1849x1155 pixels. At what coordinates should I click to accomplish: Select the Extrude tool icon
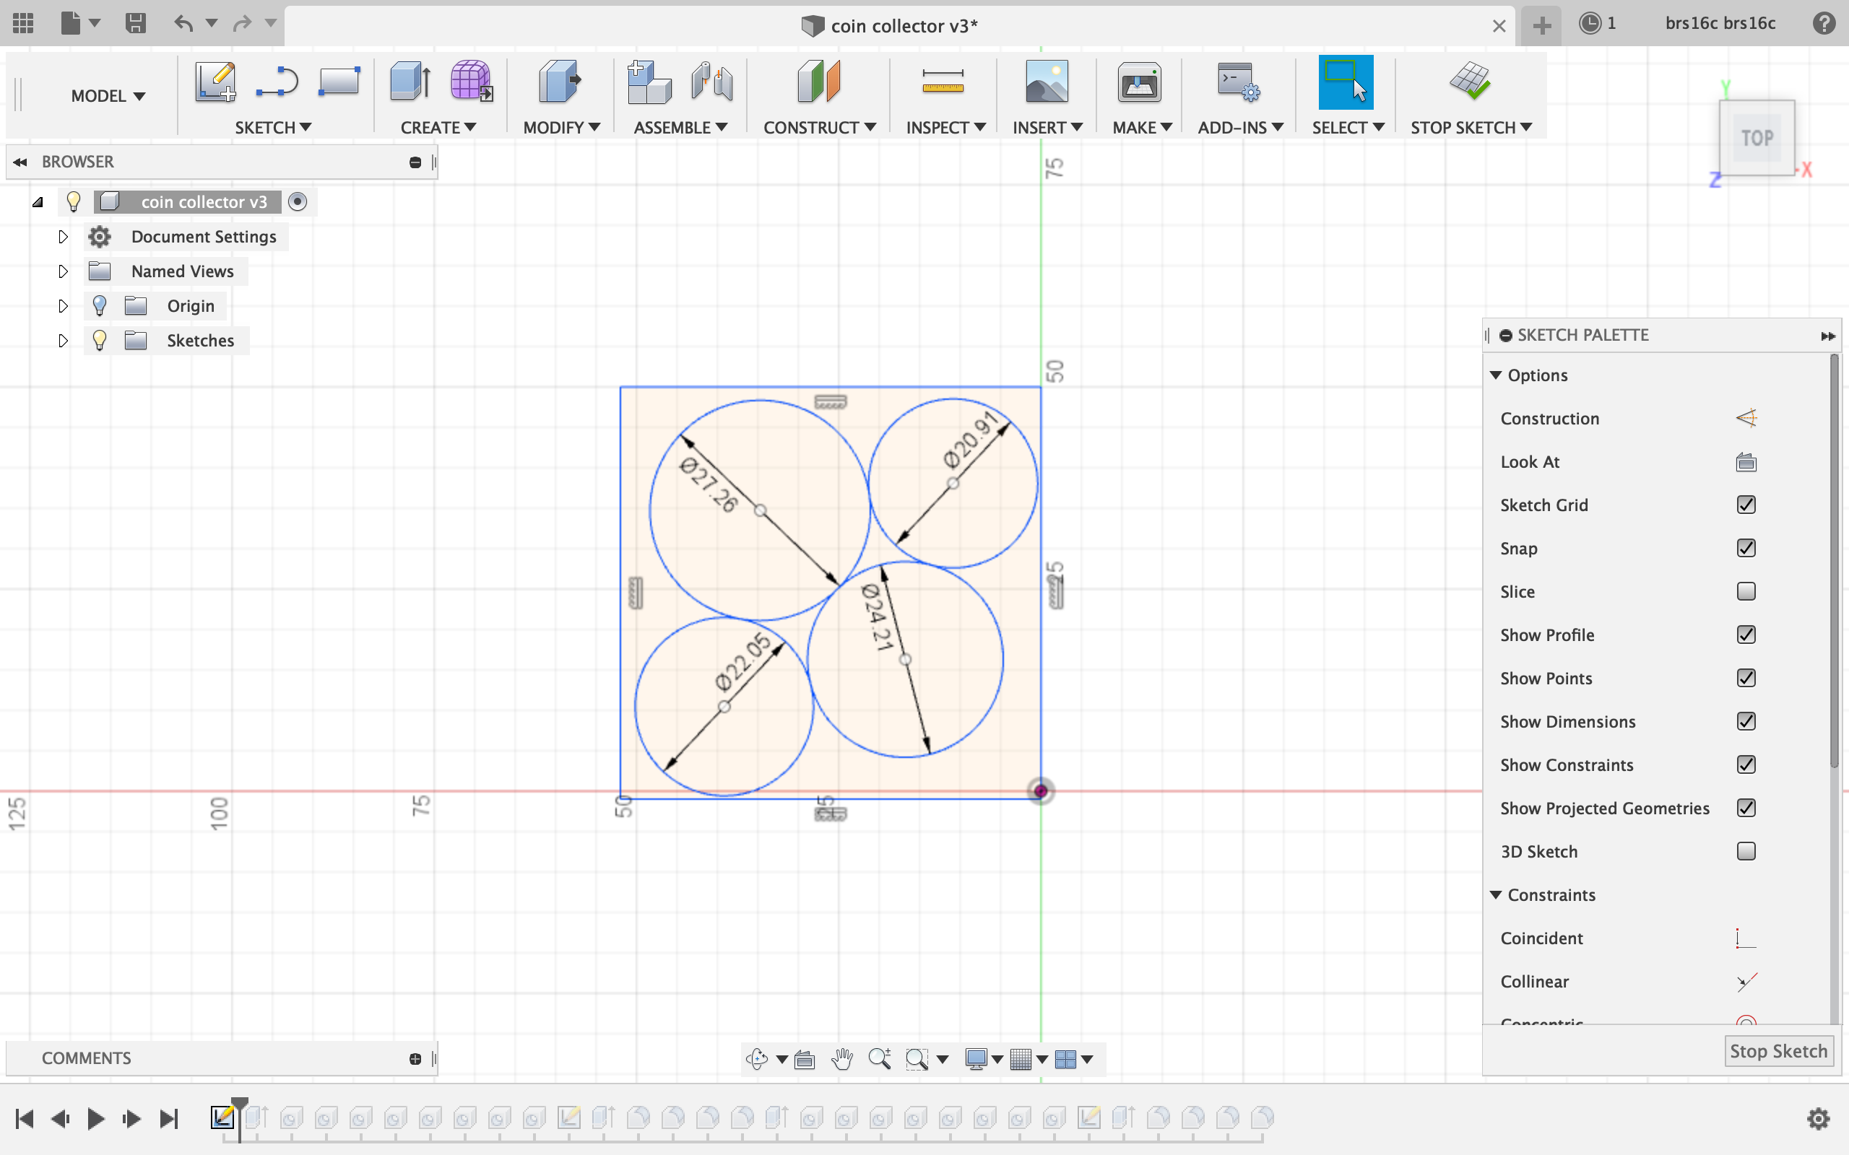pos(410,82)
